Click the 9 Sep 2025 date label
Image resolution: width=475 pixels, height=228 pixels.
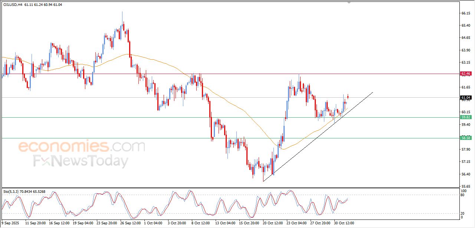click(x=10, y=223)
